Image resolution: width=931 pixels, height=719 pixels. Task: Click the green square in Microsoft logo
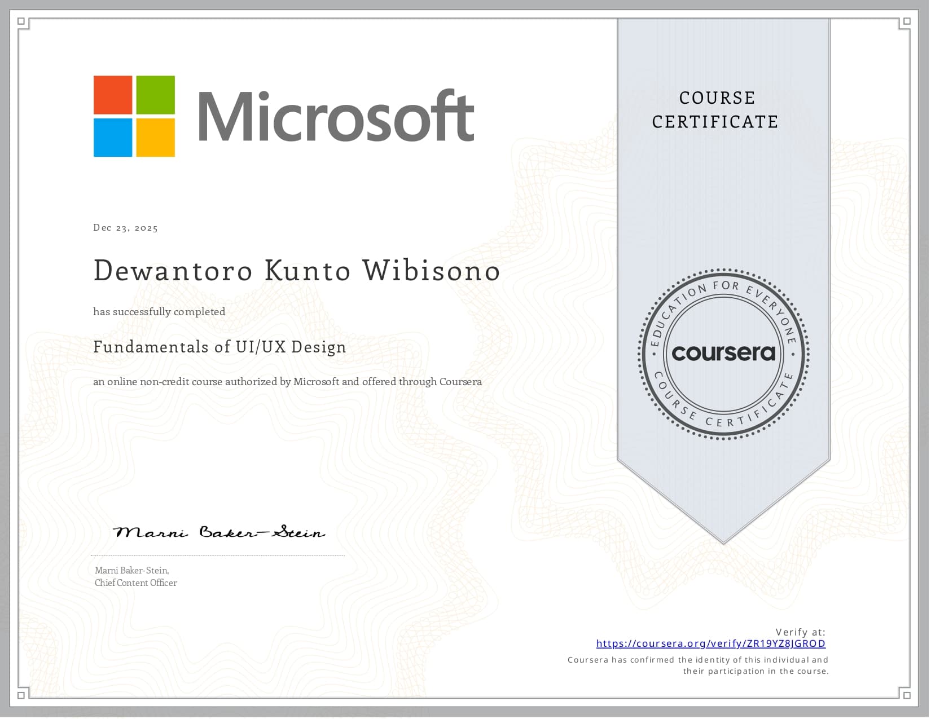(x=155, y=95)
